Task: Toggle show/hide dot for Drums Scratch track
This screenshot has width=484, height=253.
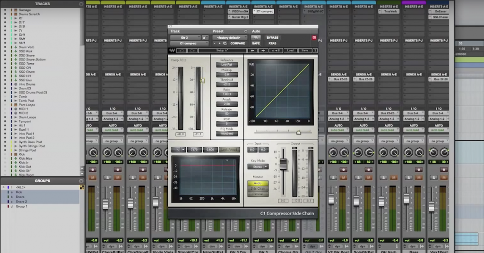Action: tap(5, 14)
